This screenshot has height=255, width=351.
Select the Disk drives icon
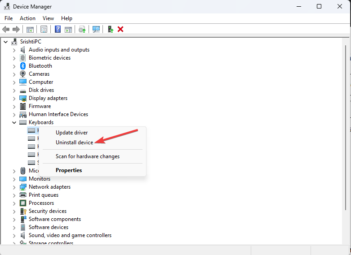coord(23,91)
